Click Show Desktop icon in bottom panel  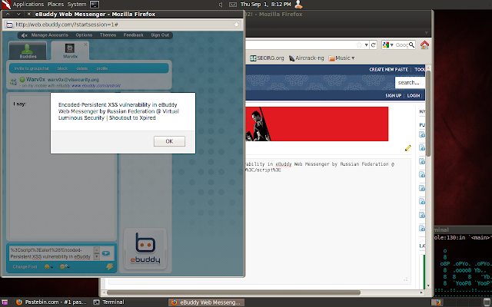point(5,302)
